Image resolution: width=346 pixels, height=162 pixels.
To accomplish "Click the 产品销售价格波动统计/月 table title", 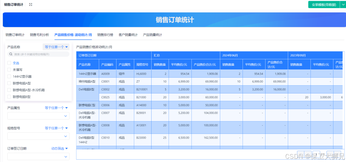I will [x=94, y=47].
